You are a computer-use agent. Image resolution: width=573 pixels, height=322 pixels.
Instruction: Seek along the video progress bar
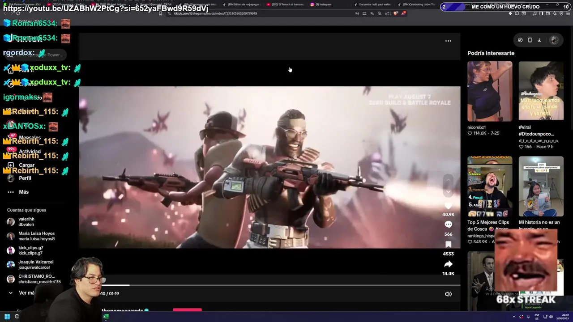point(269,285)
